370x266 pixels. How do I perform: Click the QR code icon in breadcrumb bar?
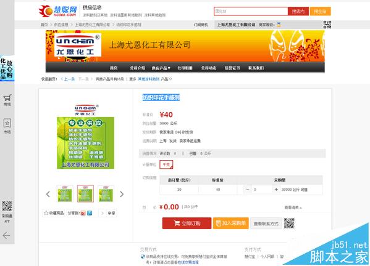(x=327, y=25)
